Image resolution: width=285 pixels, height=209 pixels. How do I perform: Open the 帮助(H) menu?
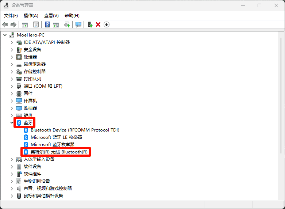[72, 16]
